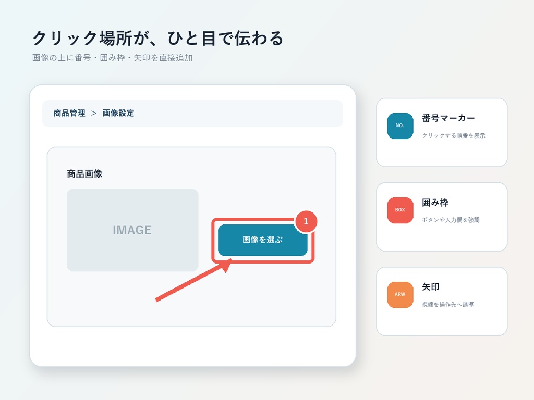Open the 商品管理 breadcrumb link
Screen dimensions: 534x400
pyautogui.click(x=69, y=113)
